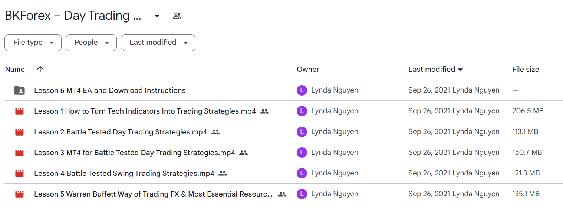
Task: Click owner avatar in the Lesson 6 row
Action: [x=302, y=90]
